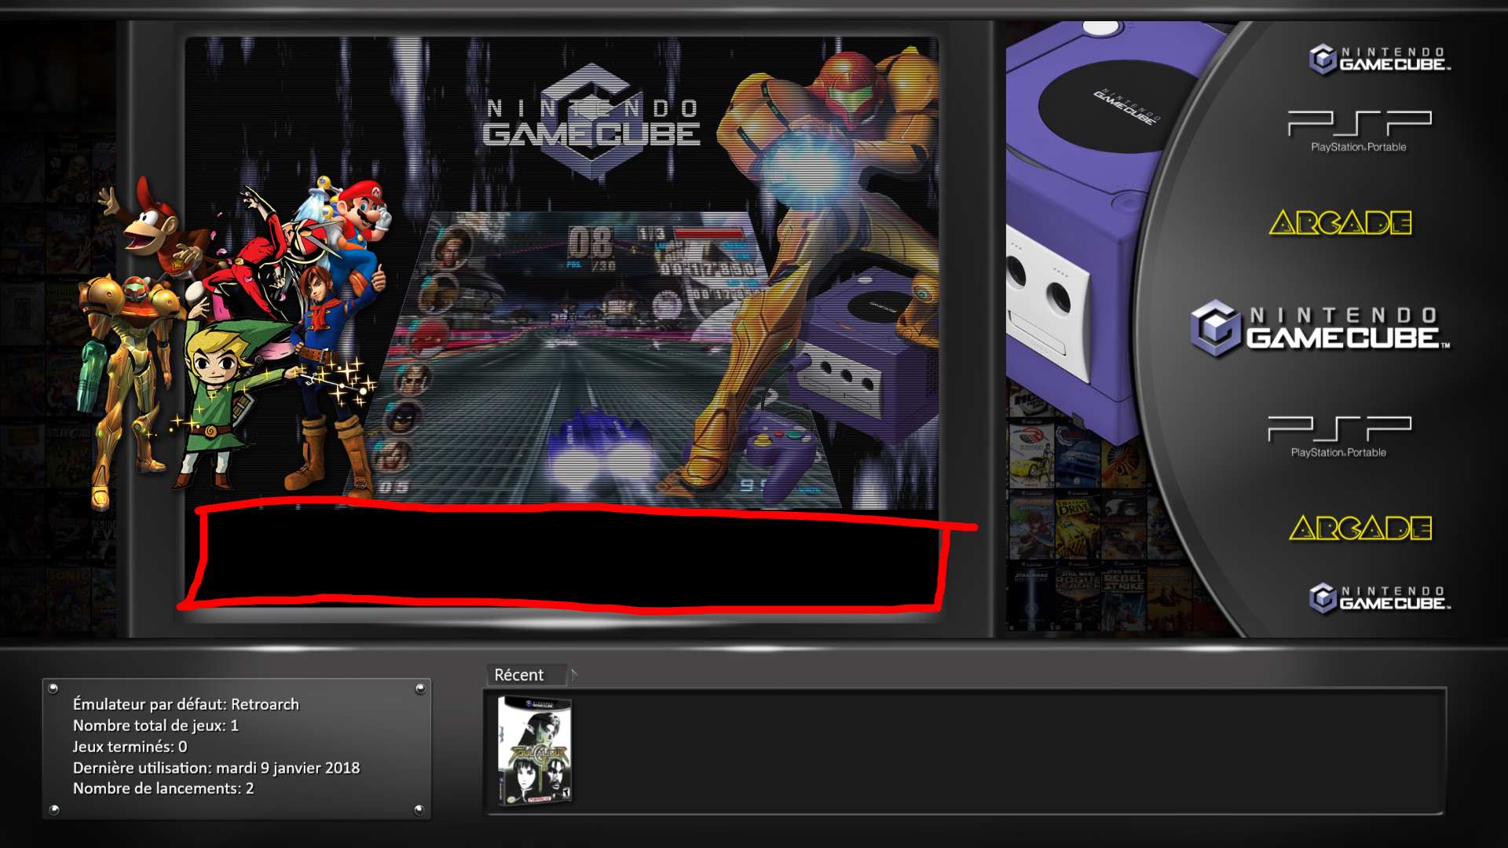The image size is (1508, 848).
Task: Open the Récent tab
Action: (525, 674)
